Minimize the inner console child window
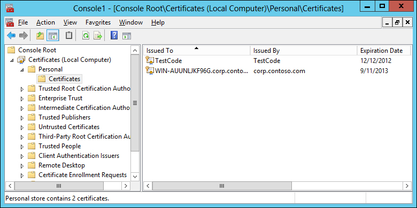 (x=388, y=22)
